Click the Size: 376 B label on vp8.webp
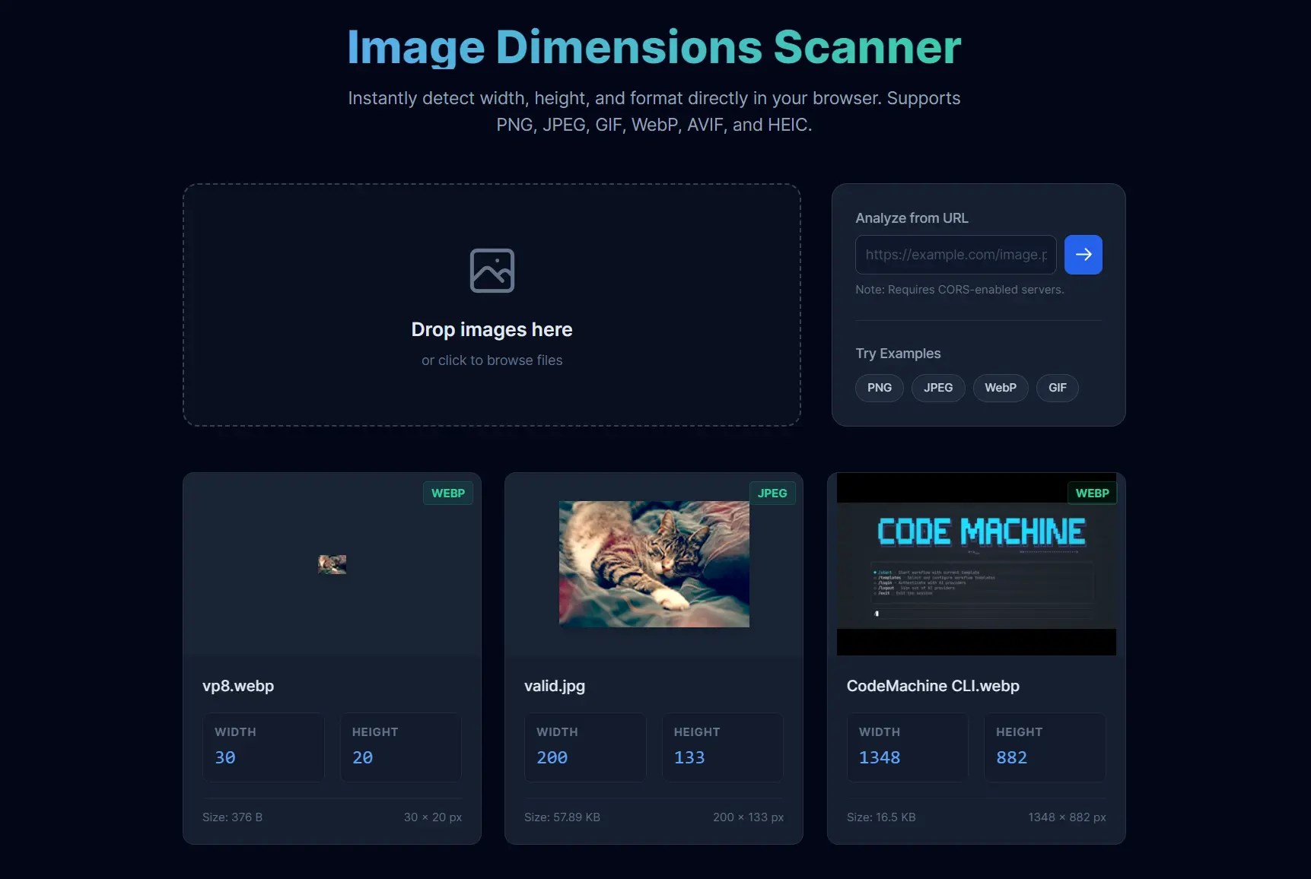The height and width of the screenshot is (879, 1311). pyautogui.click(x=232, y=817)
